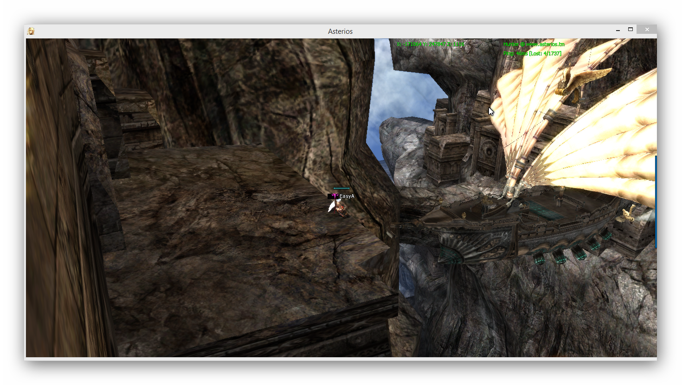
Task: Click the Hunter @ www.asterios.tm text
Action: (534, 44)
